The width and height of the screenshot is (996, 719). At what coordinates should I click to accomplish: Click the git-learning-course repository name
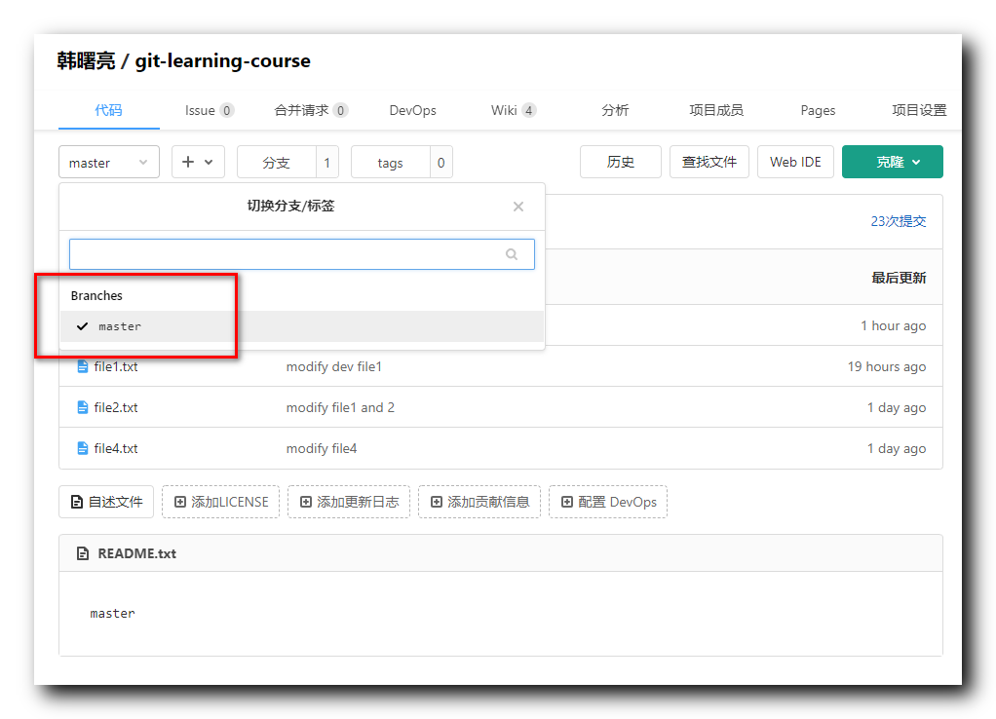223,61
